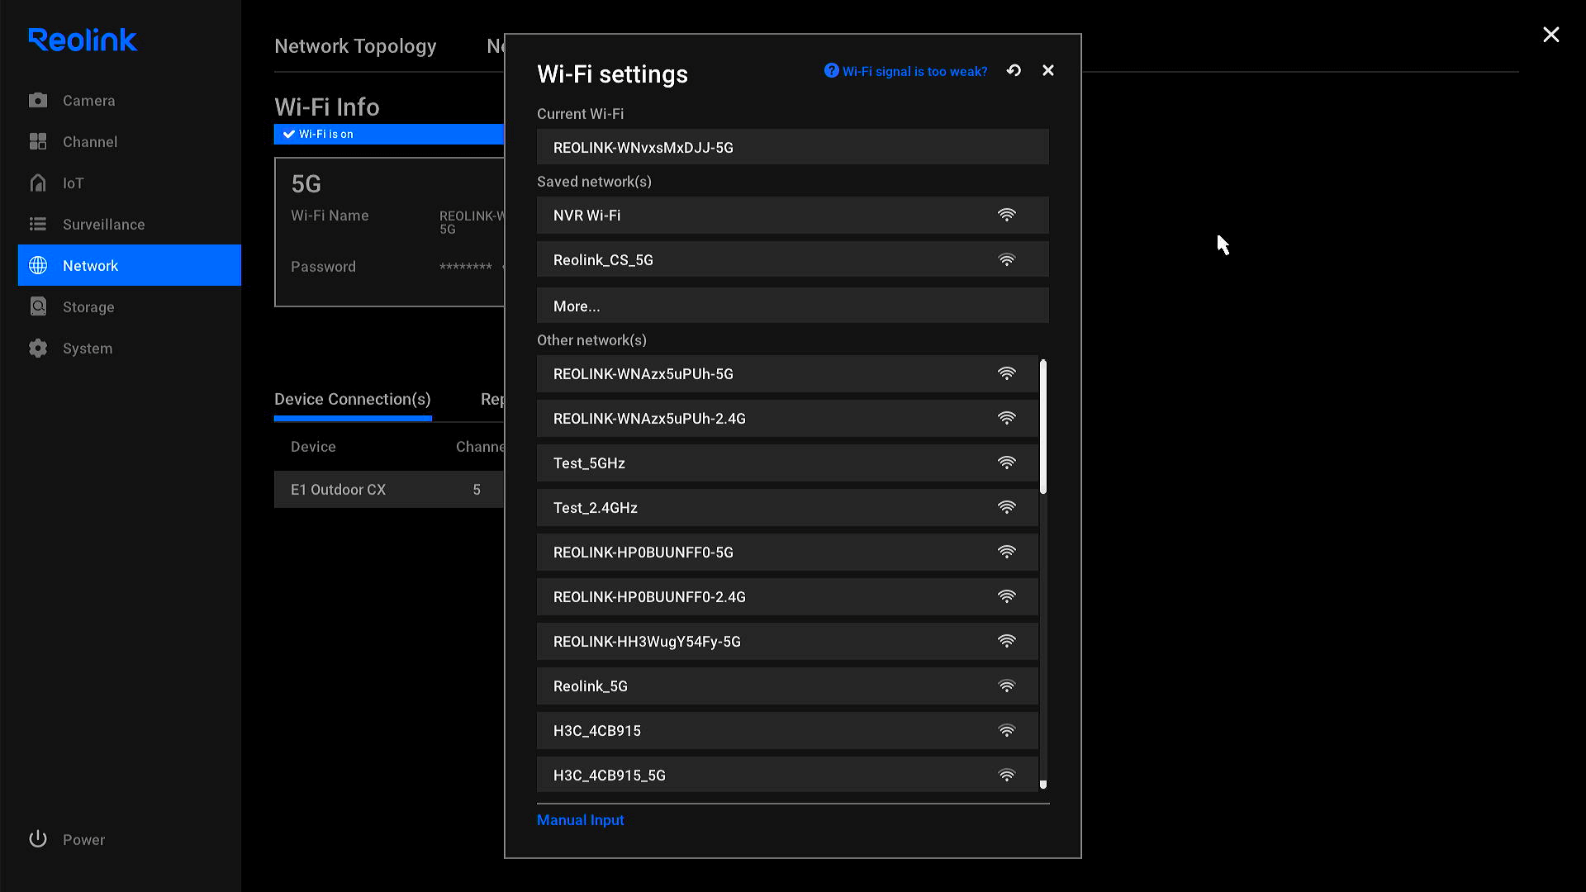Click the scrollbar of the other networks list

[x=1043, y=426]
